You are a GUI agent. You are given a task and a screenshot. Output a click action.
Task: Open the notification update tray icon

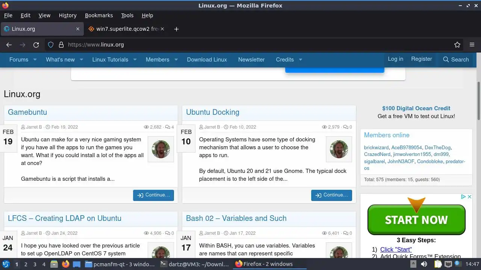pyautogui.click(x=458, y=264)
